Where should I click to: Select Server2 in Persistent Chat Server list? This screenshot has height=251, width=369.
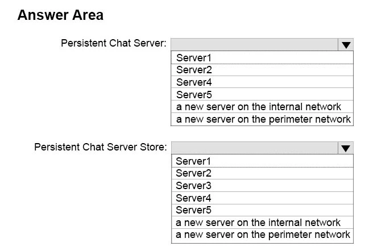[x=262, y=70]
